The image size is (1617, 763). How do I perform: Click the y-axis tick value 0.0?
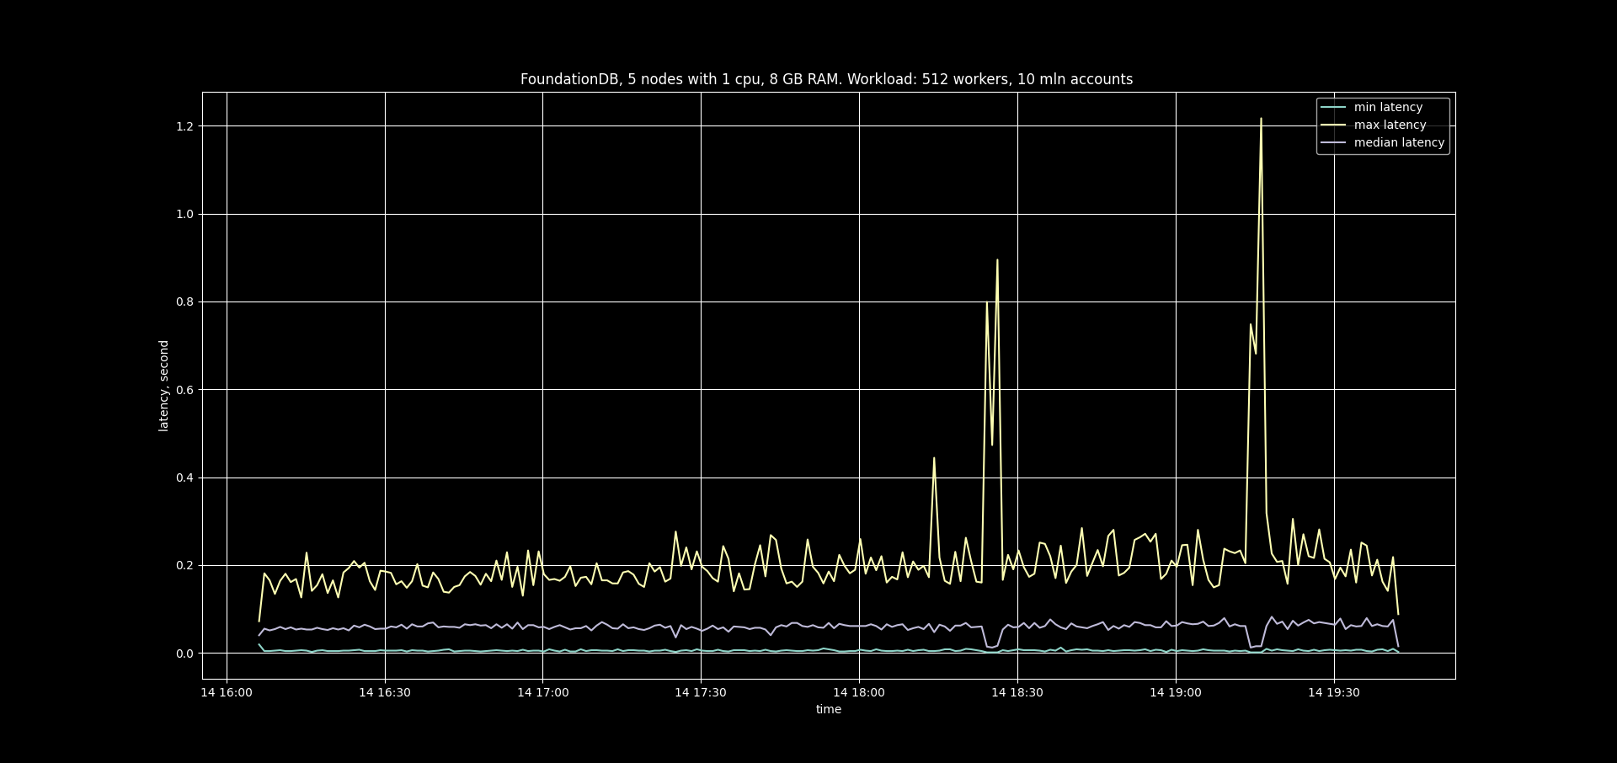click(x=184, y=654)
